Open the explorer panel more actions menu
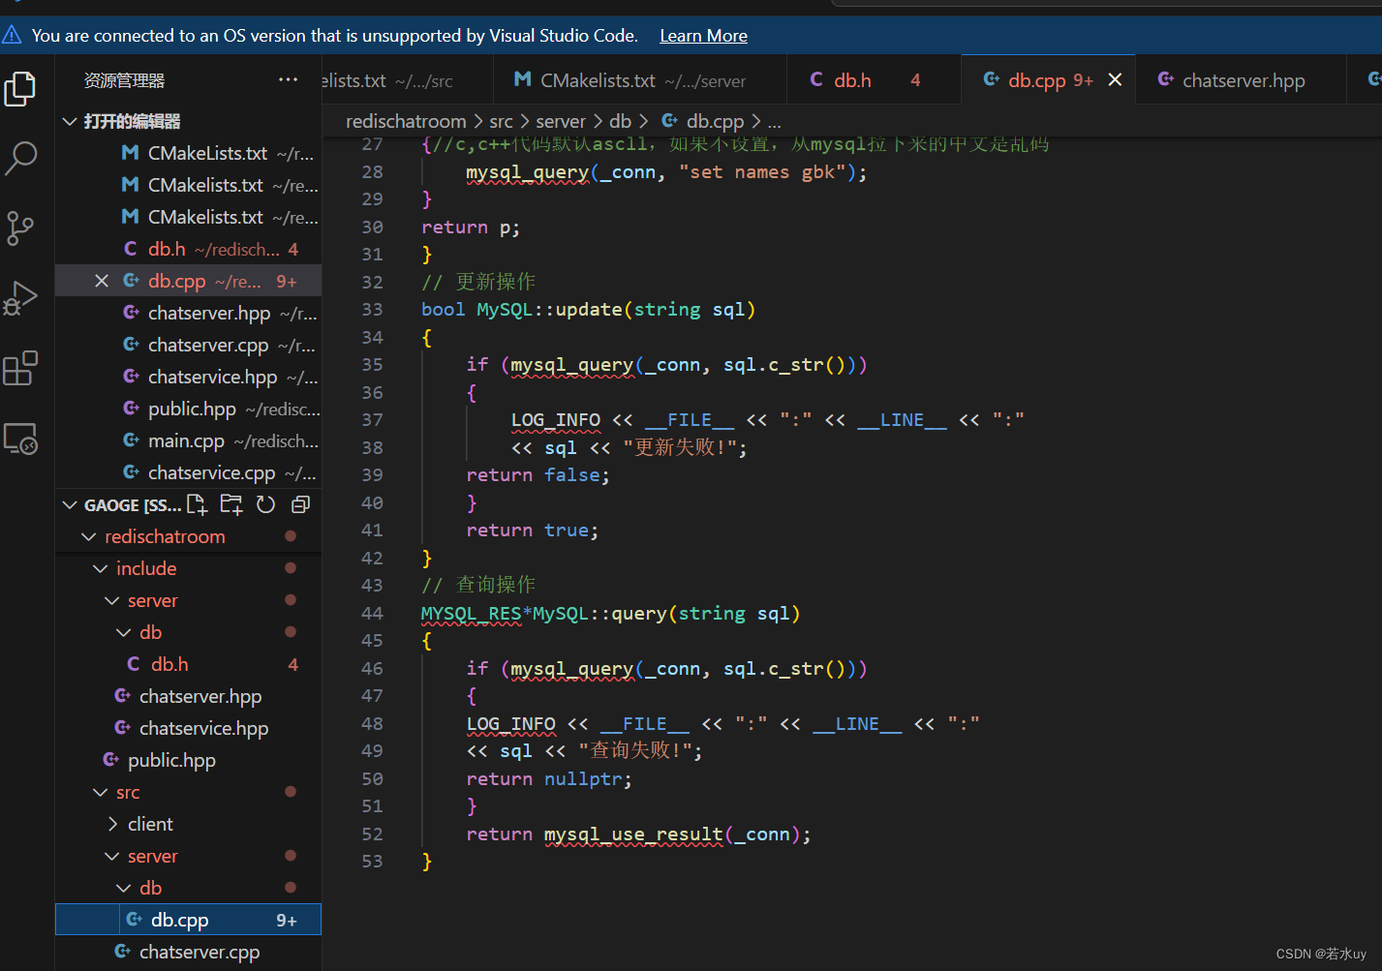This screenshot has height=971, width=1382. (288, 80)
